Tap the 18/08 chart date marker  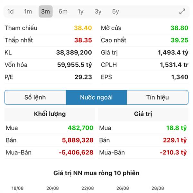tap(17, 188)
